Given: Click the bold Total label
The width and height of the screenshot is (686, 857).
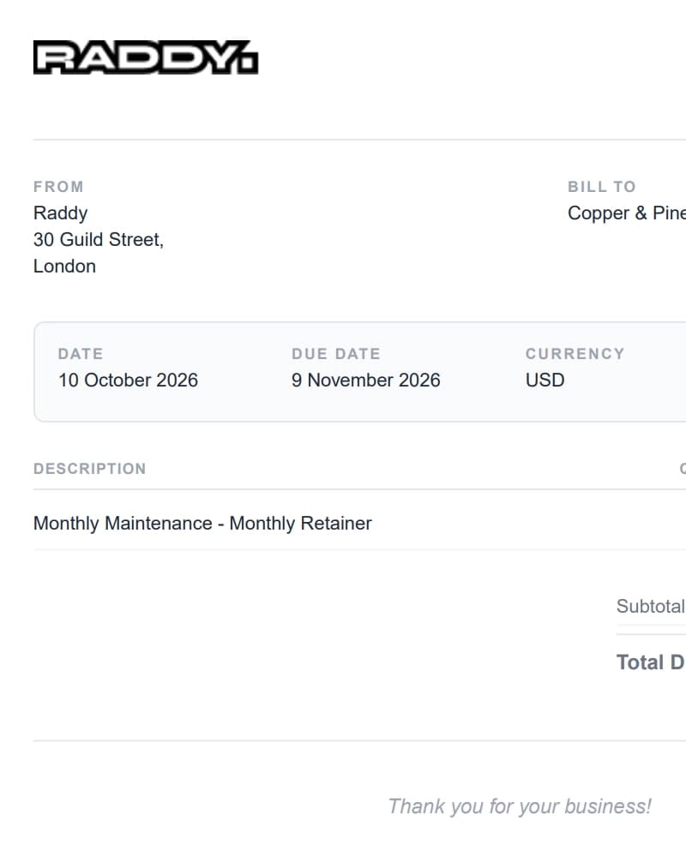Looking at the screenshot, I should (651, 662).
